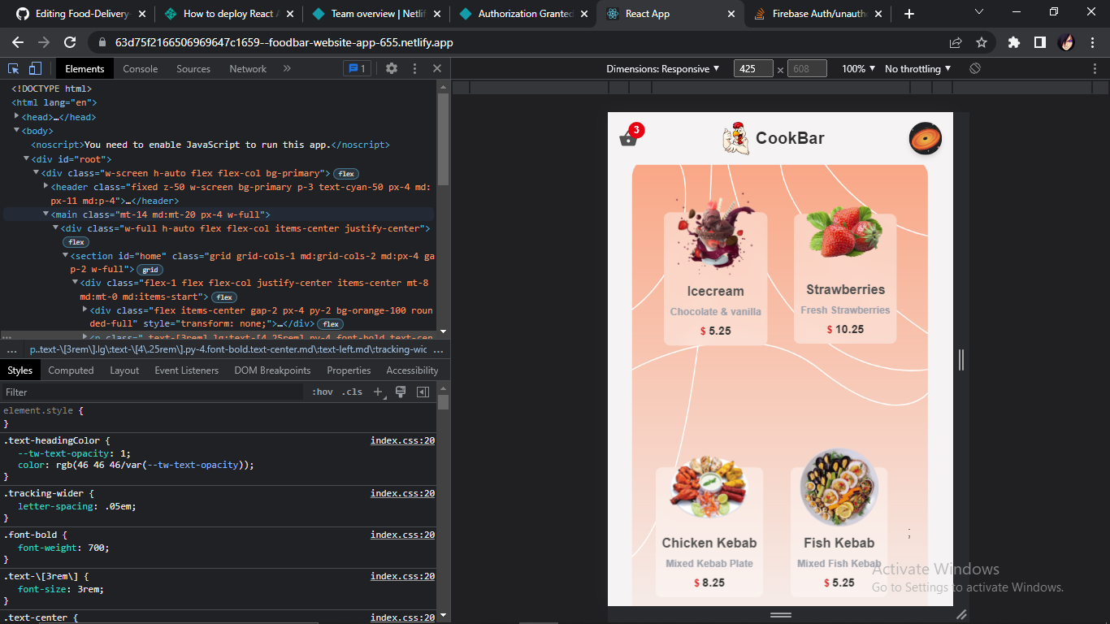This screenshot has width=1110, height=624.
Task: Toggle the inspect element cursor mode
Action: [13, 69]
